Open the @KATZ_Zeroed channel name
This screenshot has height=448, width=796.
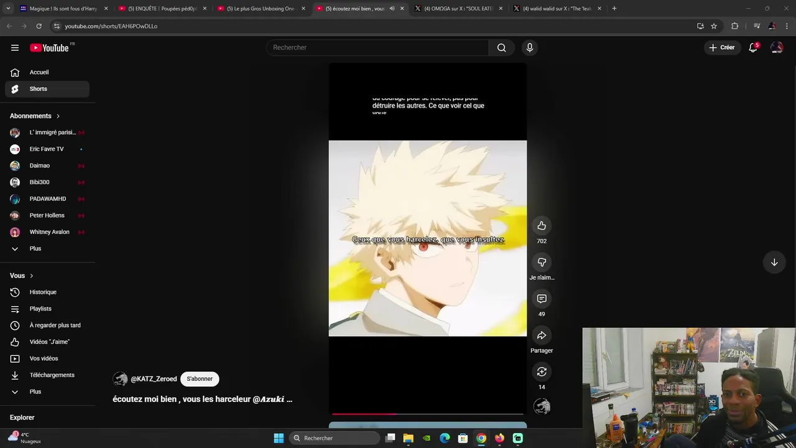coord(154,379)
